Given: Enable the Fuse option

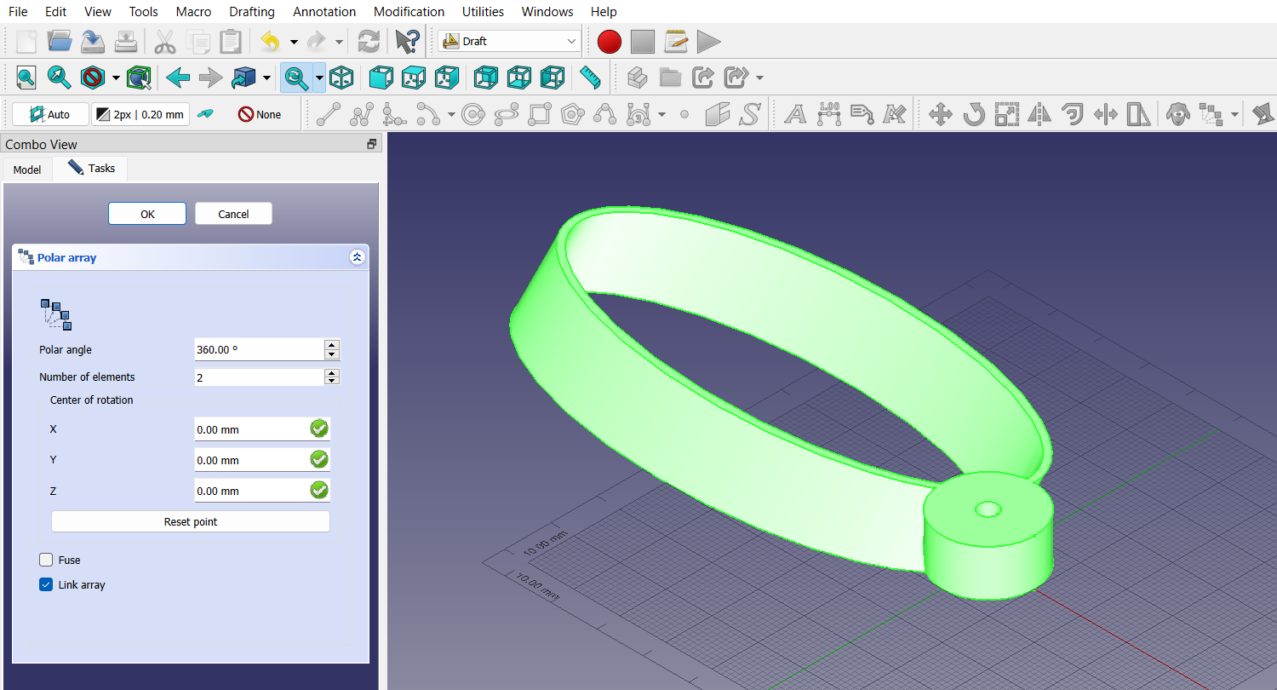Looking at the screenshot, I should [46, 560].
